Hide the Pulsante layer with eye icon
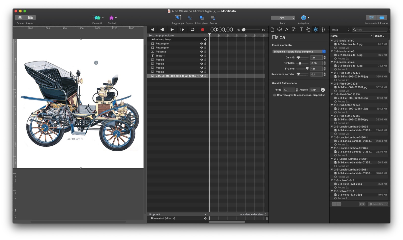403x240 pixels. click(201, 52)
